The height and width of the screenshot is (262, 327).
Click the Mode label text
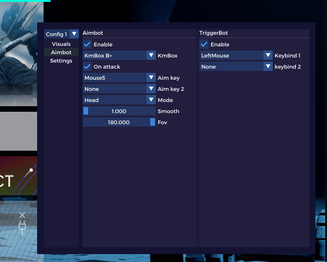pos(166,100)
